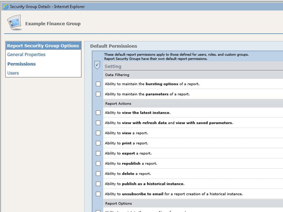Click the Example Finance Group title text

click(53, 24)
